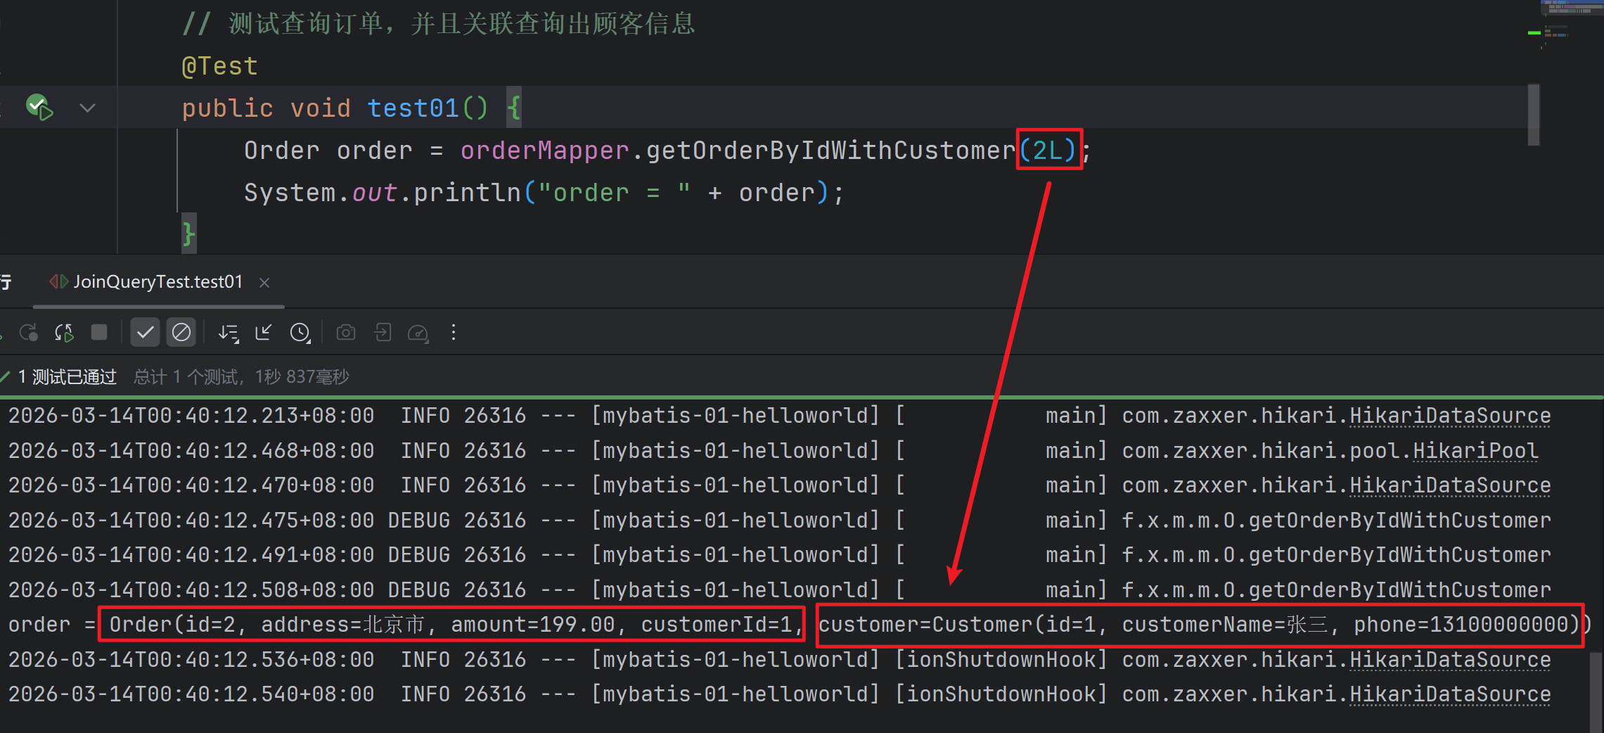Click the editor vertical scrollbar thumb

tap(1534, 115)
